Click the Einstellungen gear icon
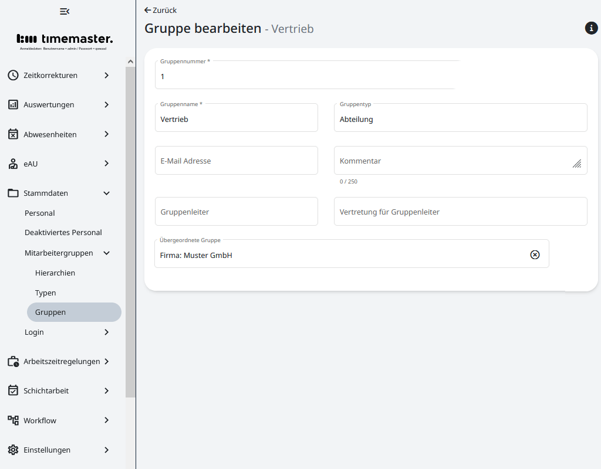The height and width of the screenshot is (469, 601). [x=13, y=450]
